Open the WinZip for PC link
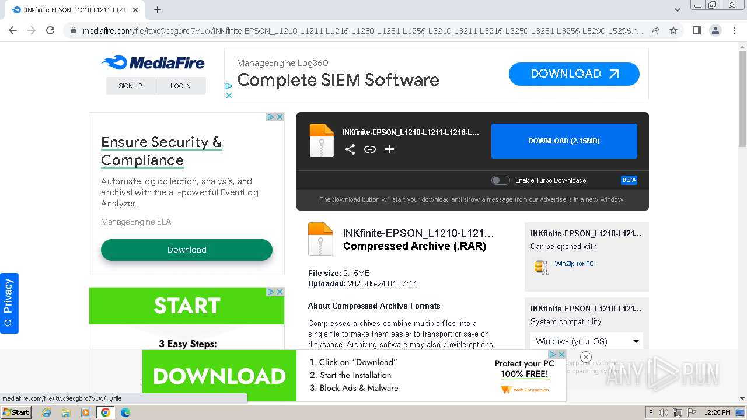 574,264
